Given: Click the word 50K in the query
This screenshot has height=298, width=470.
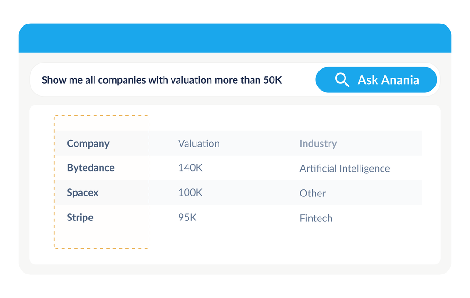Looking at the screenshot, I should click(272, 80).
